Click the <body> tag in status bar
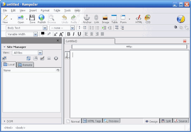The width and height of the screenshot is (191, 132). tap(20, 128)
